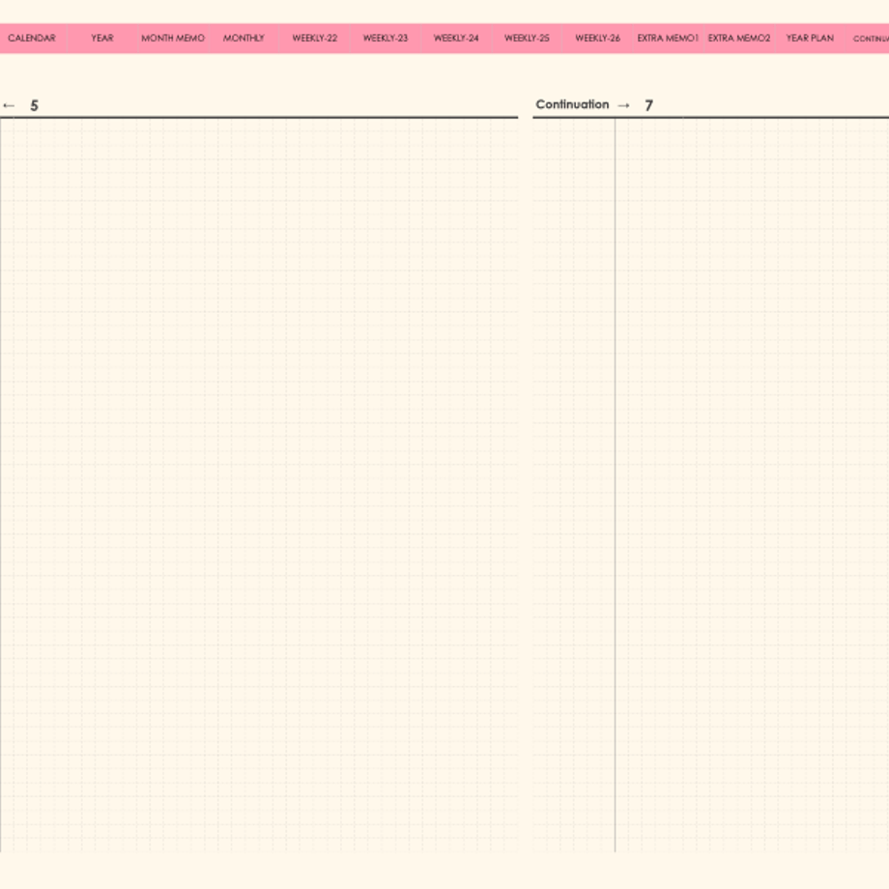Viewport: 889px width, 889px height.
Task: Open the CALENDAR tab
Action: [x=32, y=38]
